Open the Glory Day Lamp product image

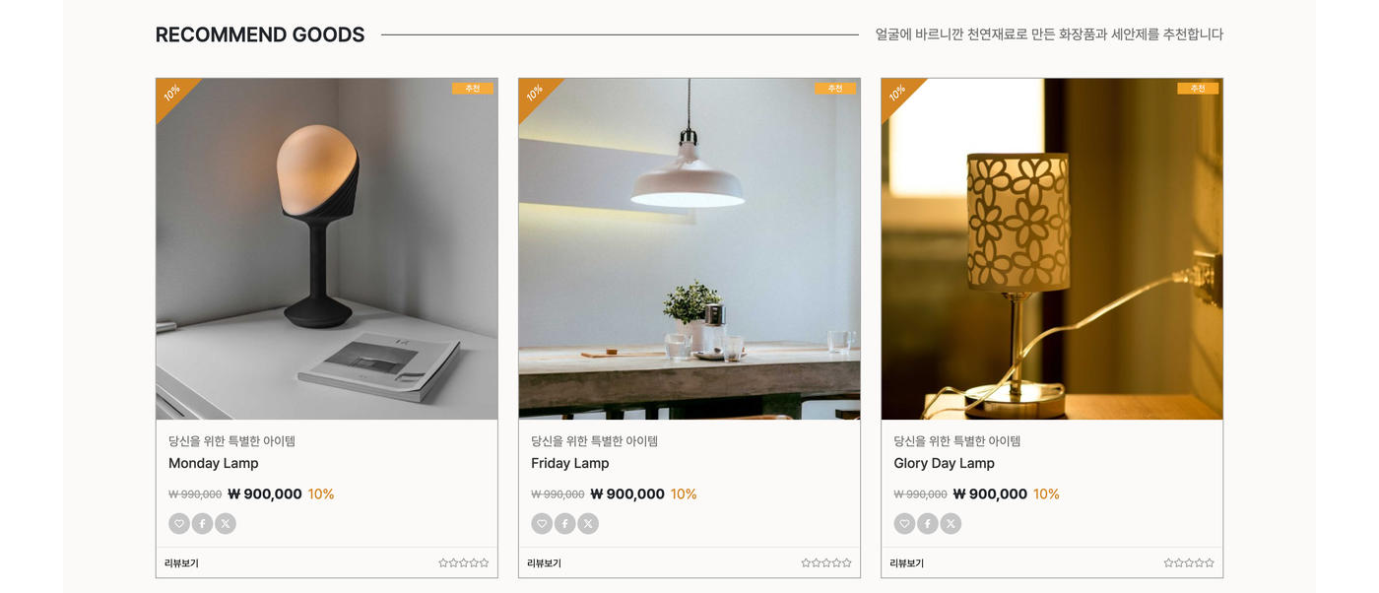(1052, 249)
